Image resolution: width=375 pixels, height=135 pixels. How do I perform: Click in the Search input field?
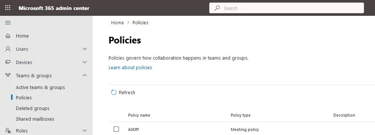pos(286,8)
